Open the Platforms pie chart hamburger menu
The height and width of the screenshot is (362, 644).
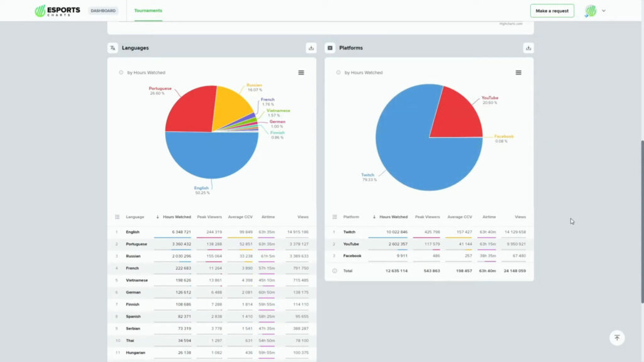[x=518, y=72]
